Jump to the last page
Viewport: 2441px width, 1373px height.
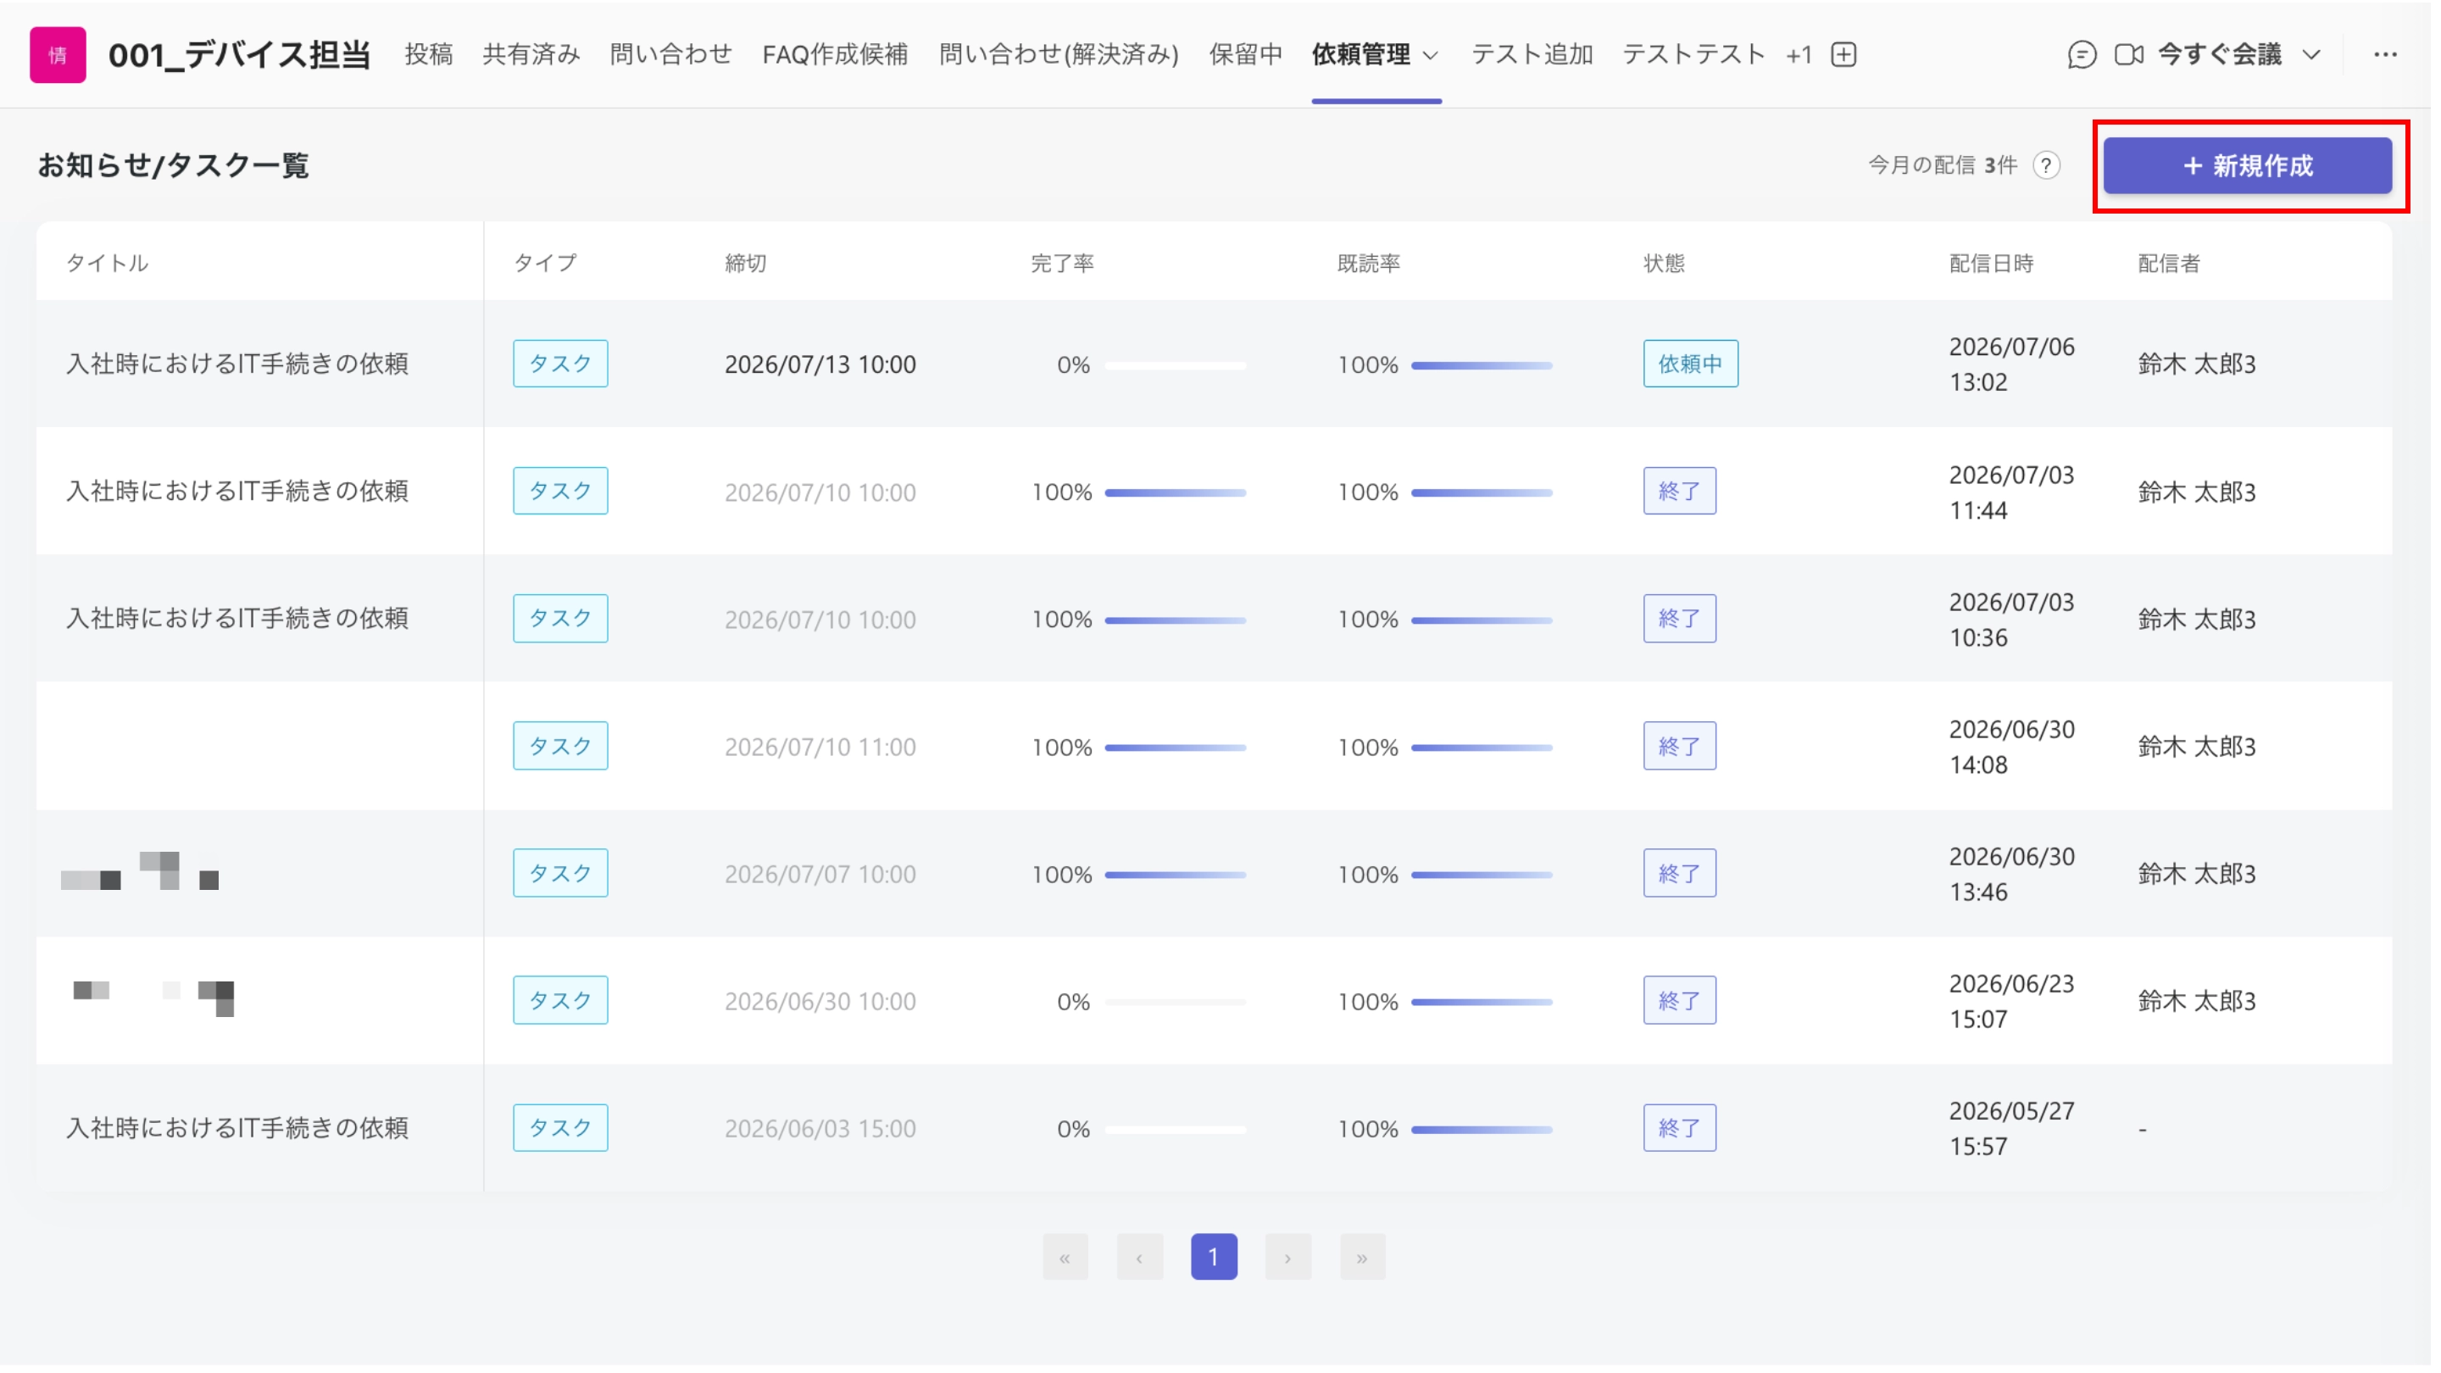tap(1362, 1258)
